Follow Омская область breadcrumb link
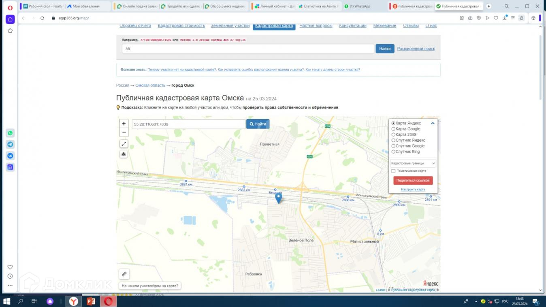Screen dimensions: 546x307 click(x=150, y=85)
